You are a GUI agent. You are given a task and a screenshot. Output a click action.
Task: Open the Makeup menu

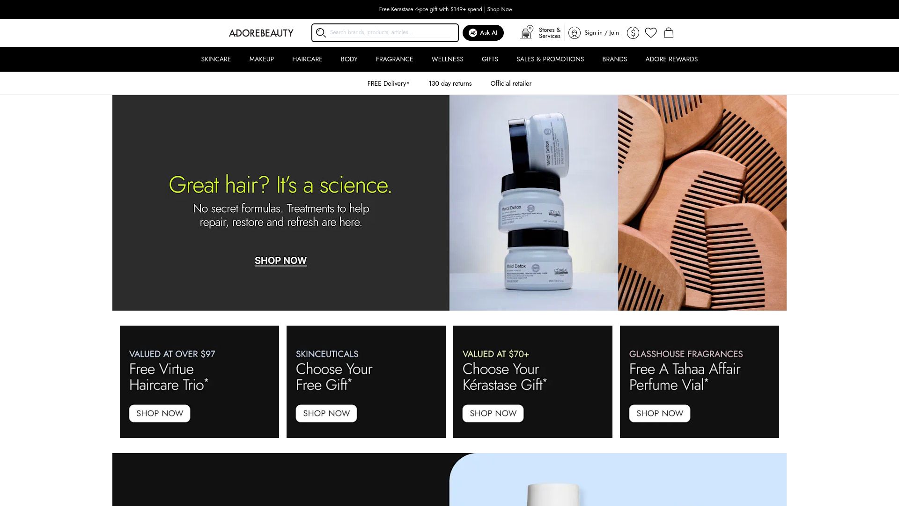pos(261,59)
